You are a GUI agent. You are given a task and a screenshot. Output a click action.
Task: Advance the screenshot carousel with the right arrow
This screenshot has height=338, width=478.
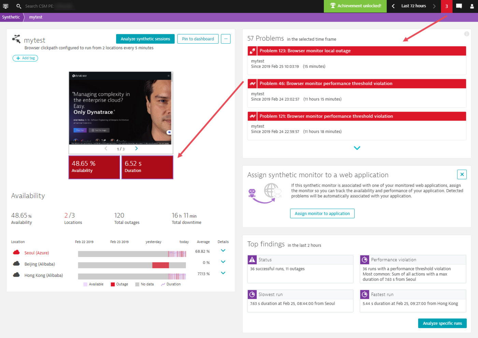[136, 149]
